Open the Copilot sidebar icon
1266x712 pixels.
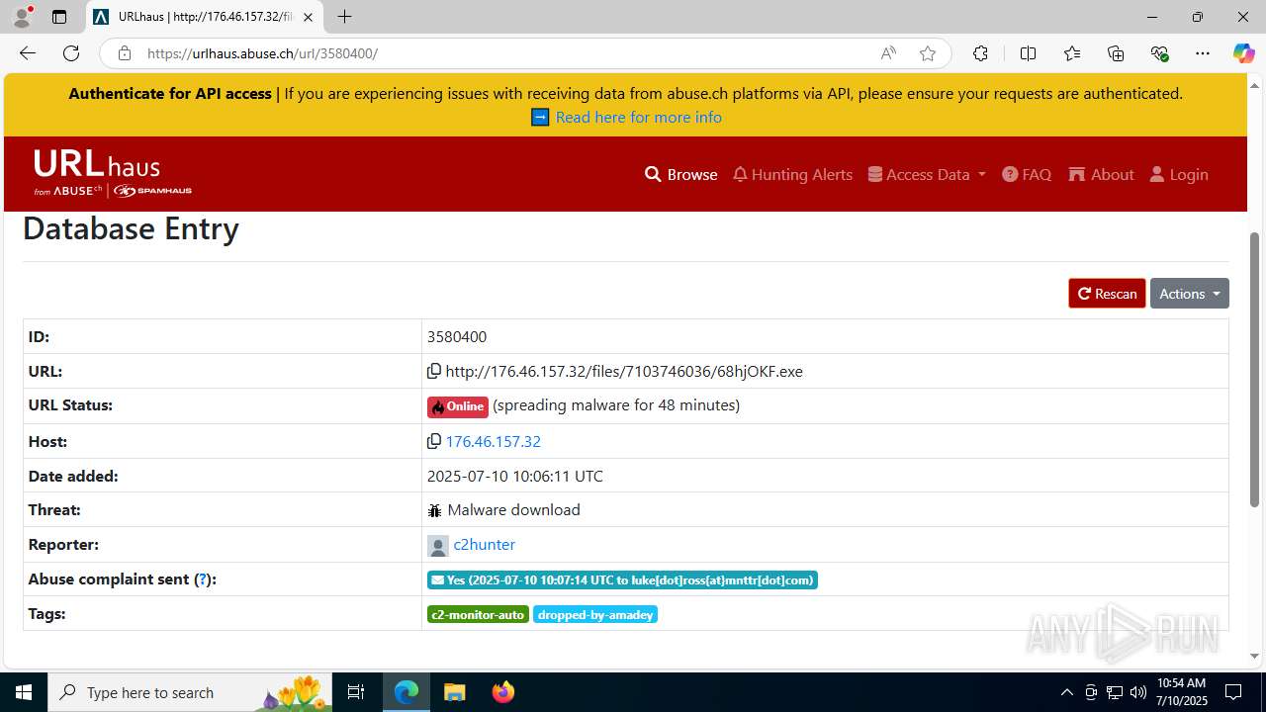pyautogui.click(x=1243, y=53)
